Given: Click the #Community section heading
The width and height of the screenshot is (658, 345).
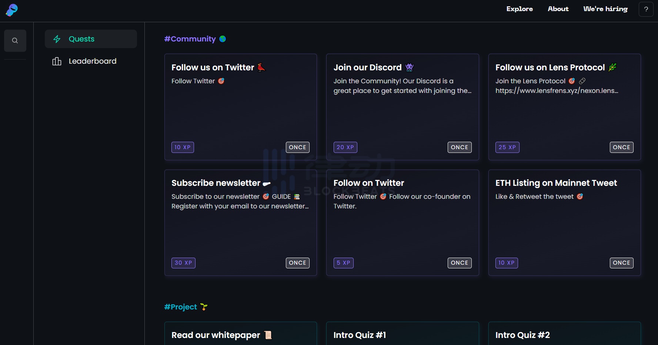Looking at the screenshot, I should [190, 39].
